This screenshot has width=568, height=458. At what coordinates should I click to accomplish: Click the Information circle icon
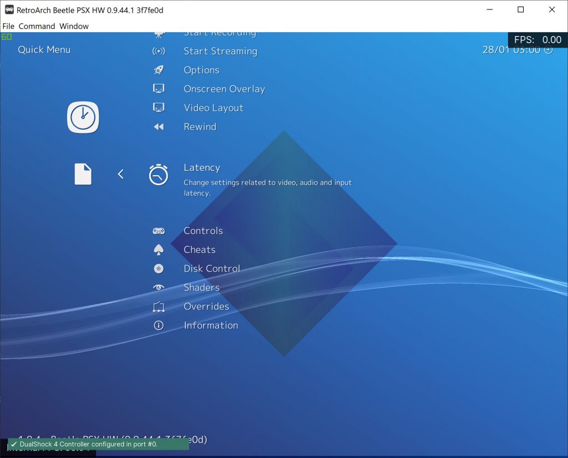(159, 325)
